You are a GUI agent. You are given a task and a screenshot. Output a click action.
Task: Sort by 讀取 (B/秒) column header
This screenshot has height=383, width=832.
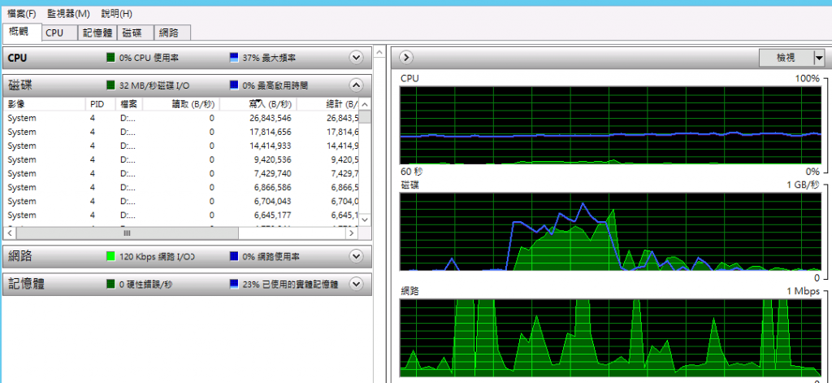[x=181, y=103]
